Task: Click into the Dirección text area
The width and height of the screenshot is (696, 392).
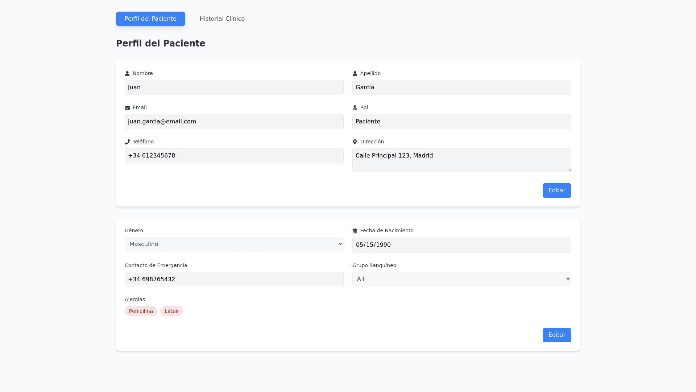Action: pos(461,160)
